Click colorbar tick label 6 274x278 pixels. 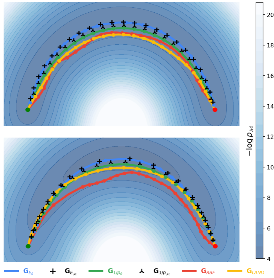[x=269, y=228]
